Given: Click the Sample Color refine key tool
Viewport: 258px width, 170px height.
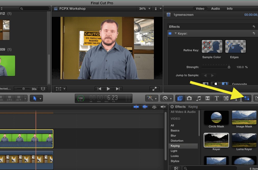Looking at the screenshot, I should [212, 47].
